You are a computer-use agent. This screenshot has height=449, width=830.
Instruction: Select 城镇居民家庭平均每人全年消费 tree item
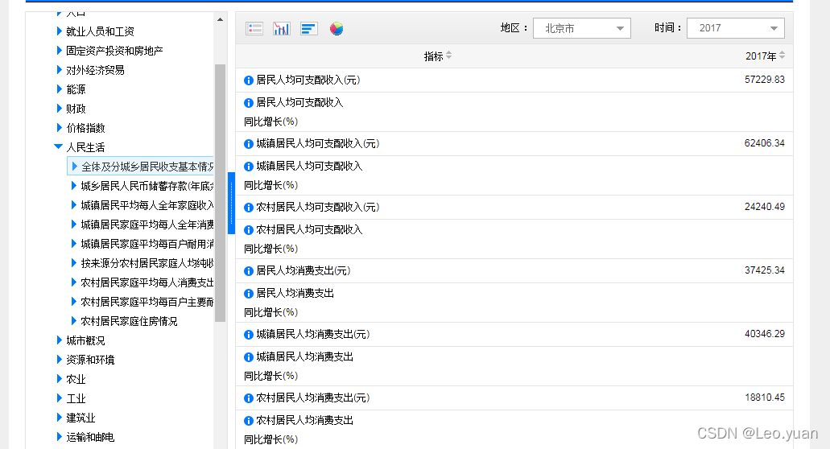coord(147,224)
